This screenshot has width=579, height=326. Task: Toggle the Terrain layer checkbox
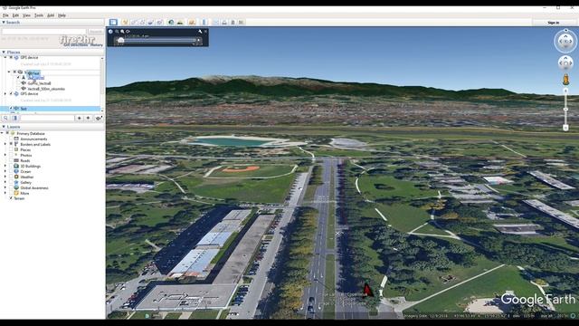pyautogui.click(x=11, y=198)
